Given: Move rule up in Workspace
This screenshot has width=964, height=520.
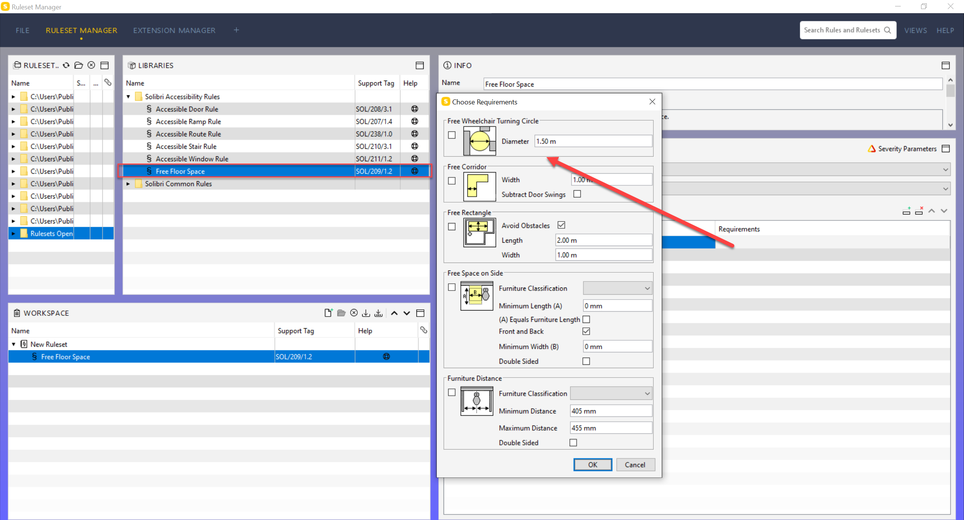Looking at the screenshot, I should pyautogui.click(x=394, y=313).
